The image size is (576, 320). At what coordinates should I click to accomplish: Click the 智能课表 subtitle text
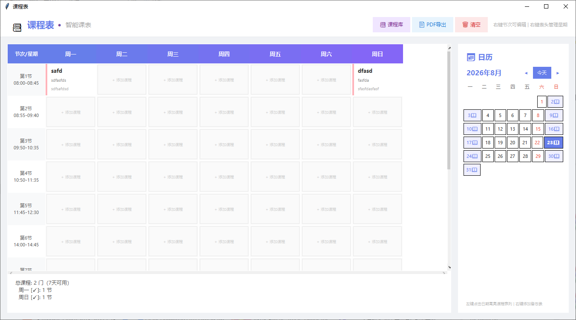click(x=78, y=25)
